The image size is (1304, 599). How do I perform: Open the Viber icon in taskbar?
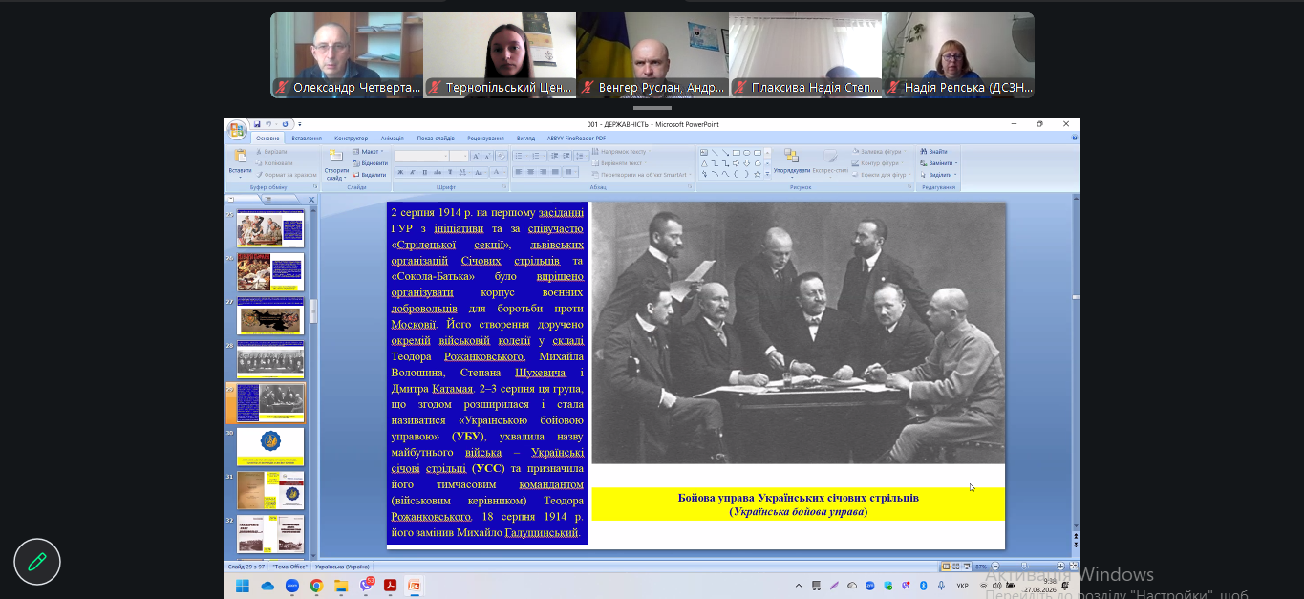click(365, 586)
